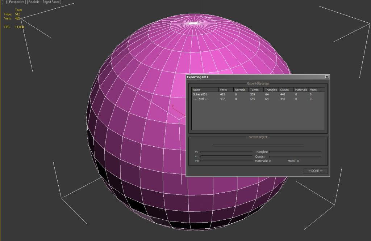Close the Exporting OBJ dialog
Viewport: 371px width, 241px height.
327,77
